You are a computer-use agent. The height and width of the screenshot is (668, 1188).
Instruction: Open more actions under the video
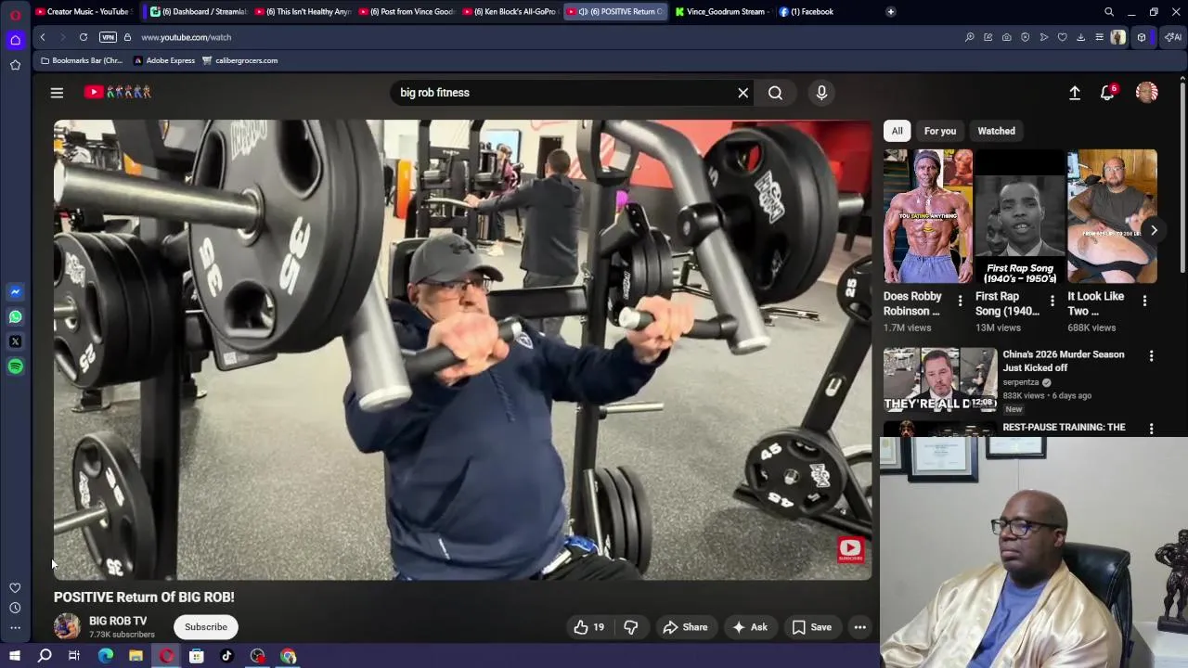[860, 627]
